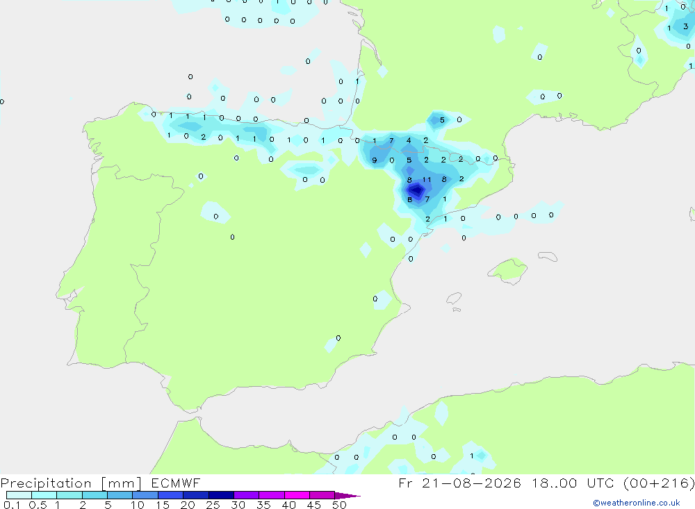Click the darkest blue precipitation core

416,190
